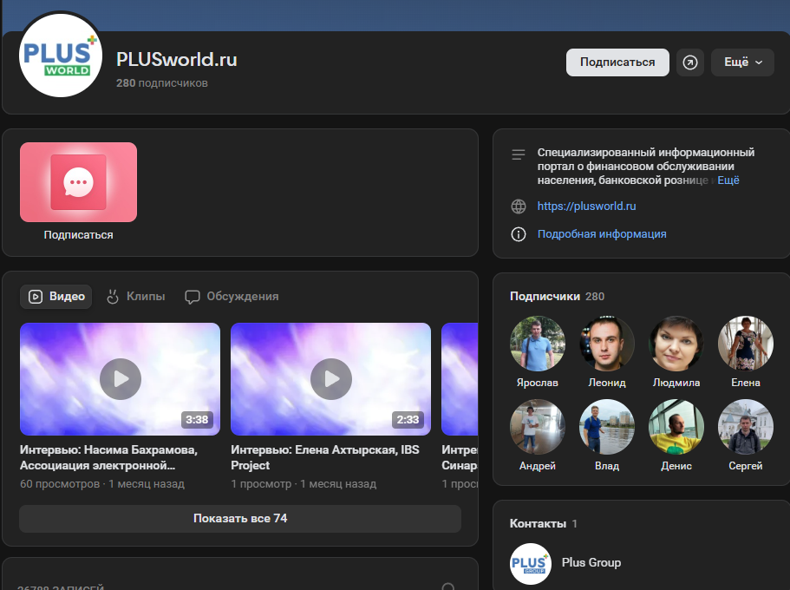Screen dimensions: 790x590
Task: Expand full video list via Показать все 74
Action: (240, 519)
